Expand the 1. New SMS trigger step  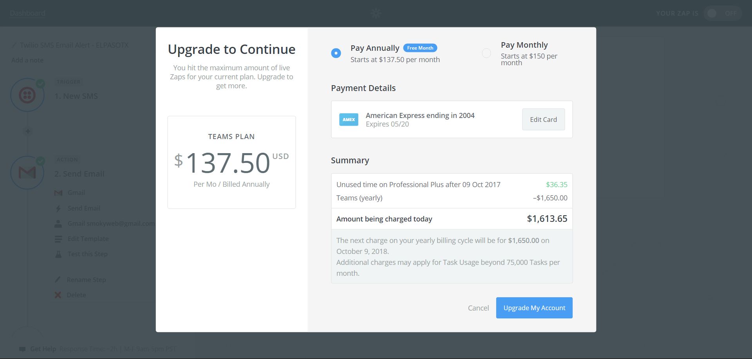(x=76, y=96)
